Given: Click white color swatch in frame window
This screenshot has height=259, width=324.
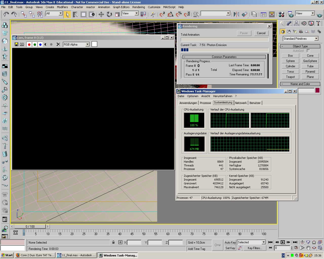Looking at the screenshot, I should click(x=94, y=44).
